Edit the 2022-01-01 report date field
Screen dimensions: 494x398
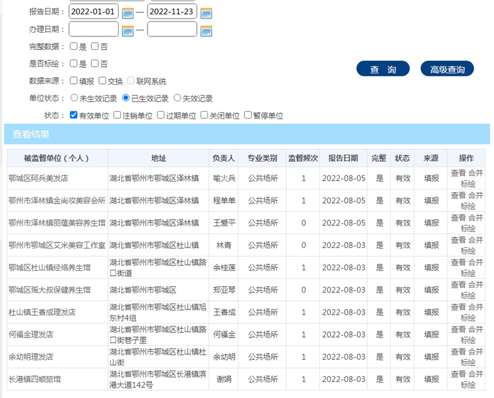pyautogui.click(x=94, y=12)
